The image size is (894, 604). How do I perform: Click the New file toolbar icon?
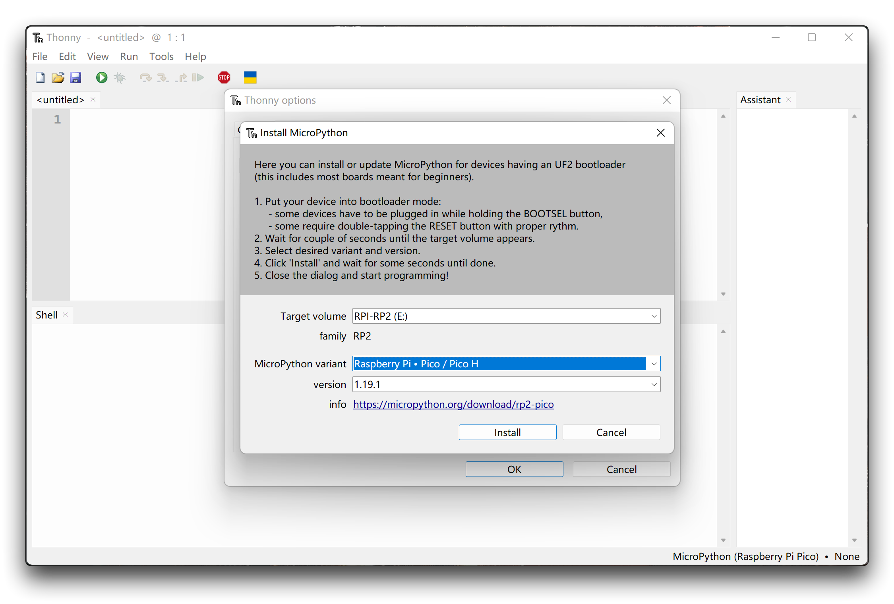(x=40, y=77)
